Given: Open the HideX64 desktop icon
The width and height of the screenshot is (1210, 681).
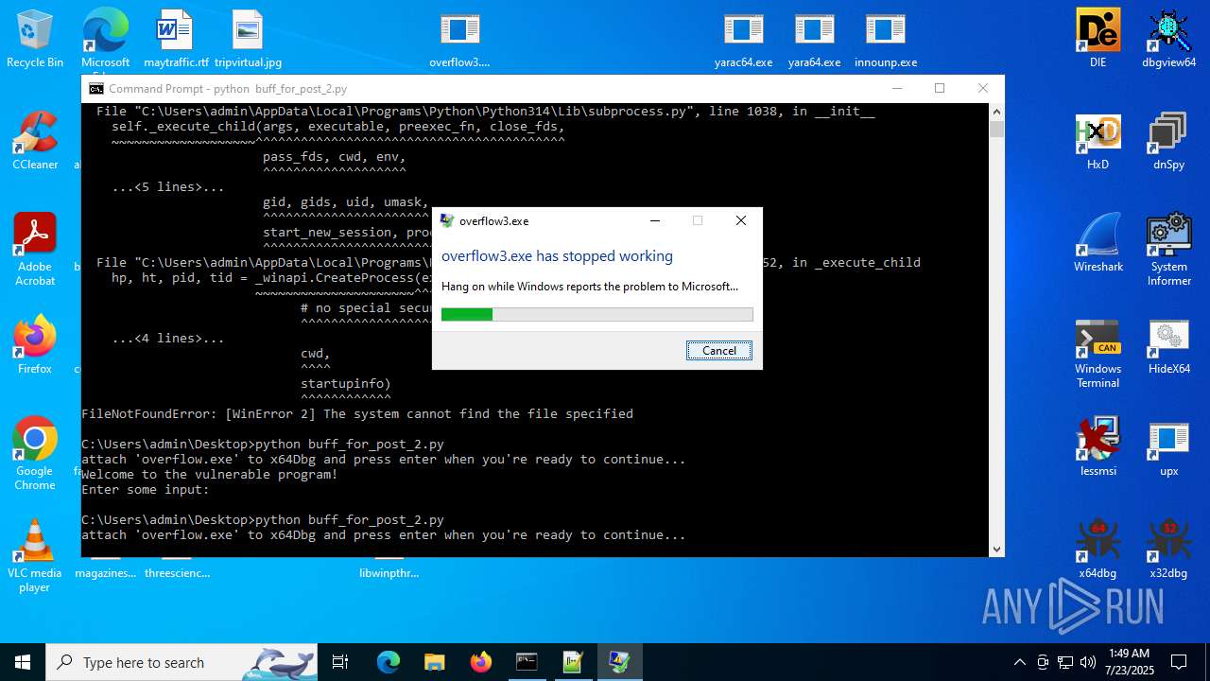Looking at the screenshot, I should 1169,346.
